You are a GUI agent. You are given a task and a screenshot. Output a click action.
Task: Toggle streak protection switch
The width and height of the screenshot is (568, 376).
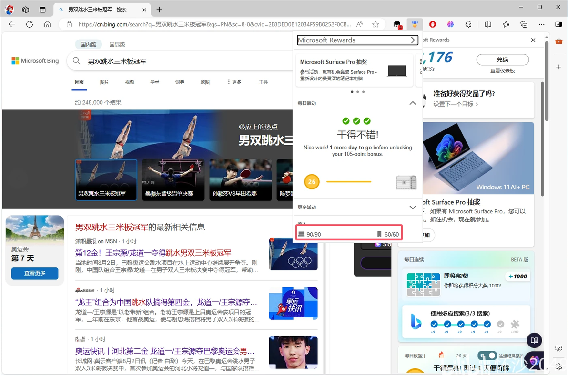click(x=487, y=356)
